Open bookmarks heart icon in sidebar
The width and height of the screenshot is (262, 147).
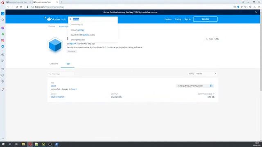[3, 69]
